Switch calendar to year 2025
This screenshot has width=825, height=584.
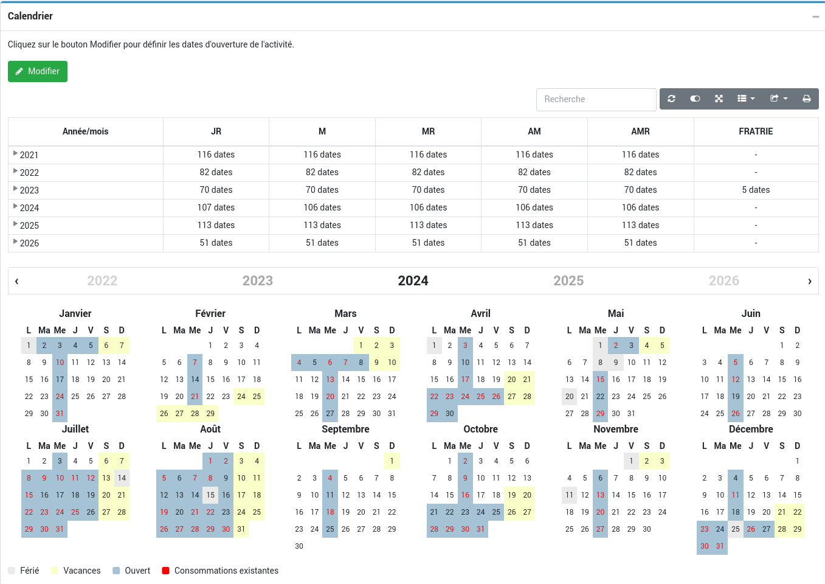(568, 281)
